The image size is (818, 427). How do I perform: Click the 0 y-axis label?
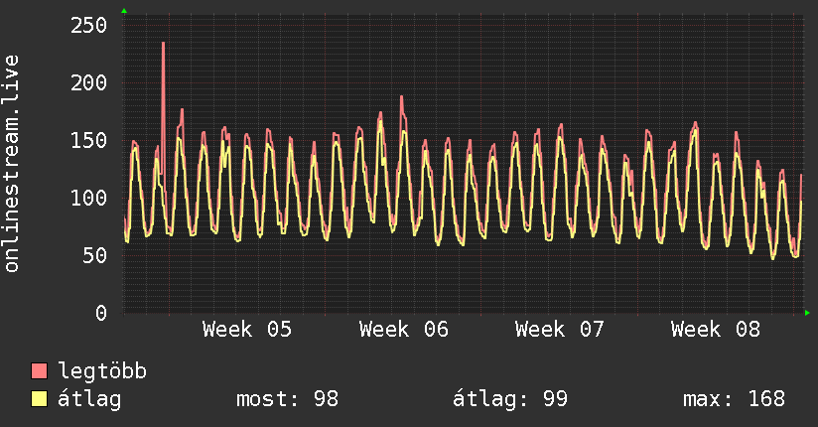click(101, 313)
